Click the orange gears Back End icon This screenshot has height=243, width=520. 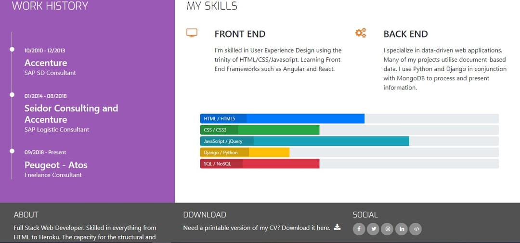pos(361,33)
